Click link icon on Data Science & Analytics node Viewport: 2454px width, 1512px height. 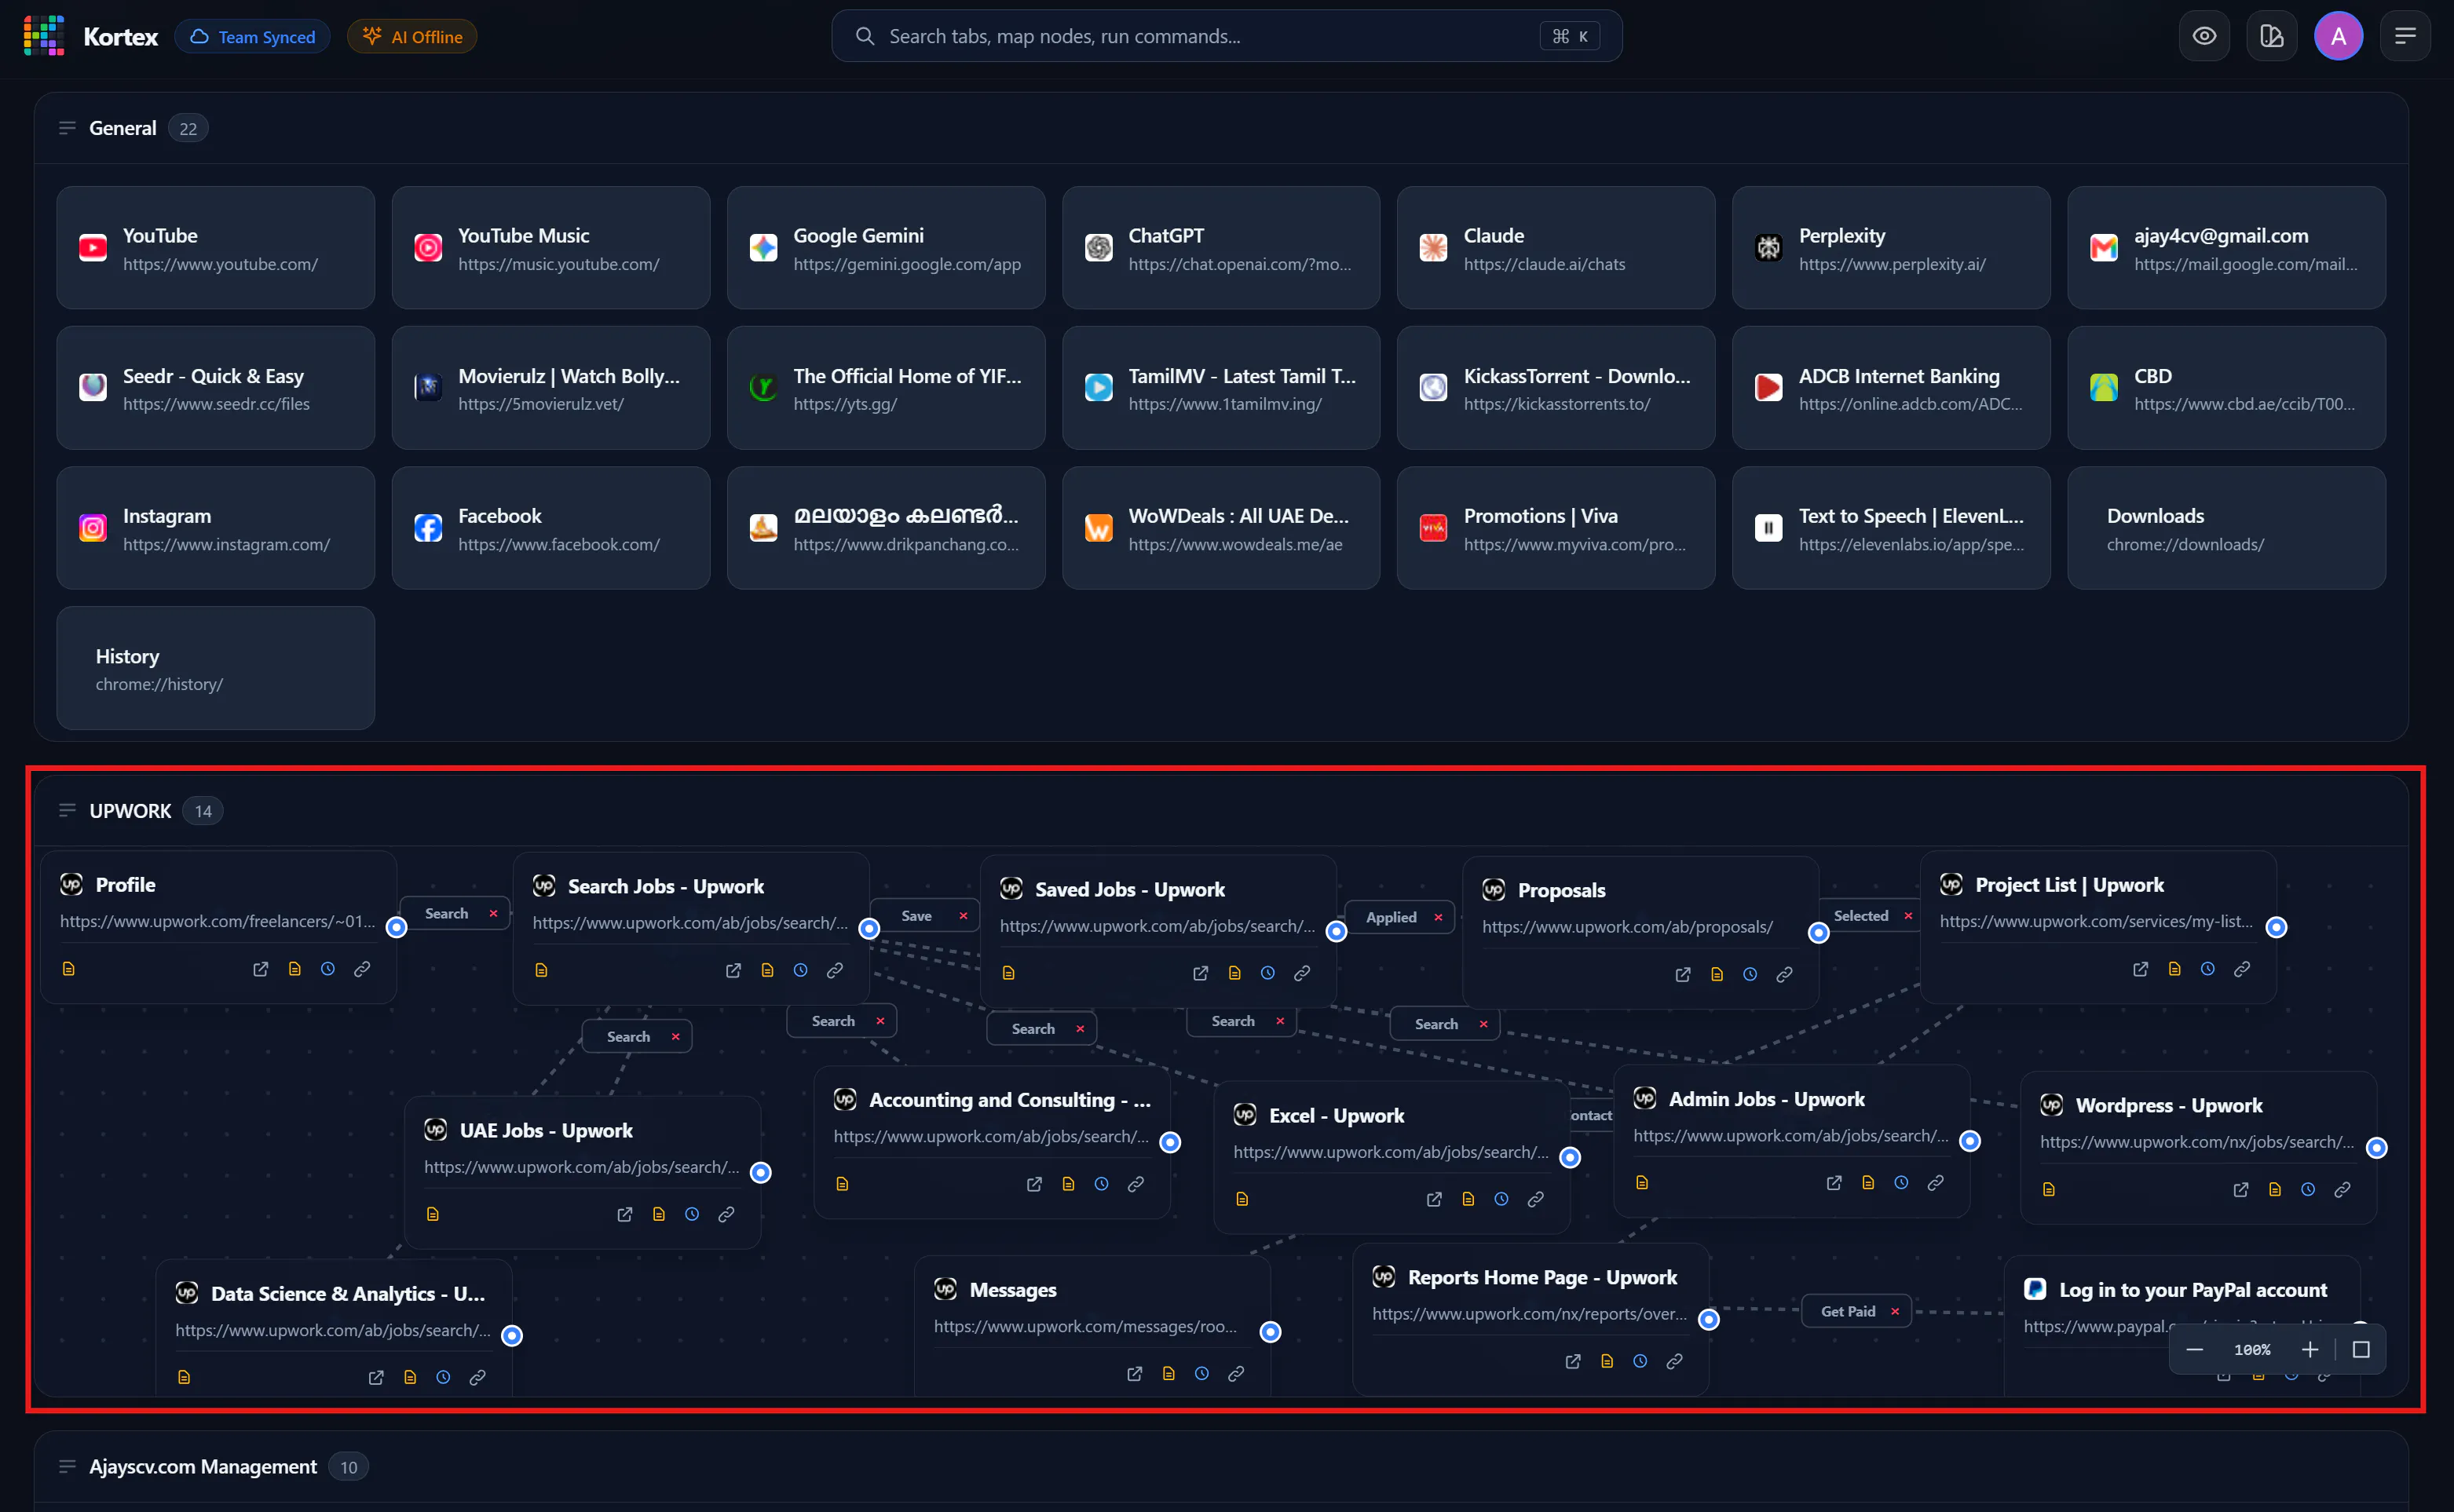coord(478,1377)
